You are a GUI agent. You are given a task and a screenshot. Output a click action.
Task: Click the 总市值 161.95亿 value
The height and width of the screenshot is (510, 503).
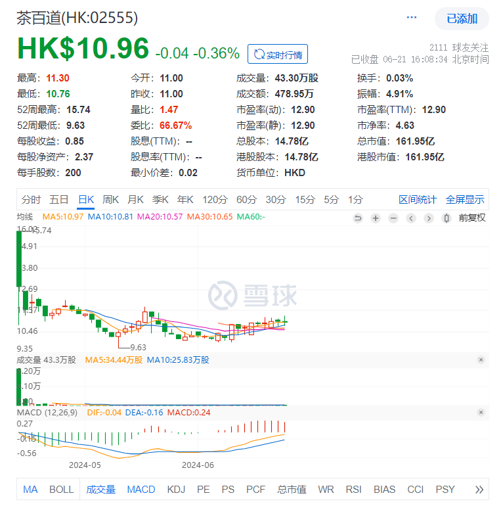click(x=415, y=141)
